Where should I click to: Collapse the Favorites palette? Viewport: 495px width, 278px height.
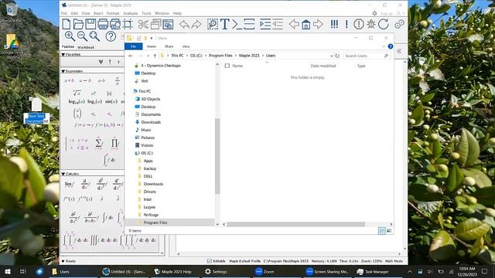tap(63, 55)
